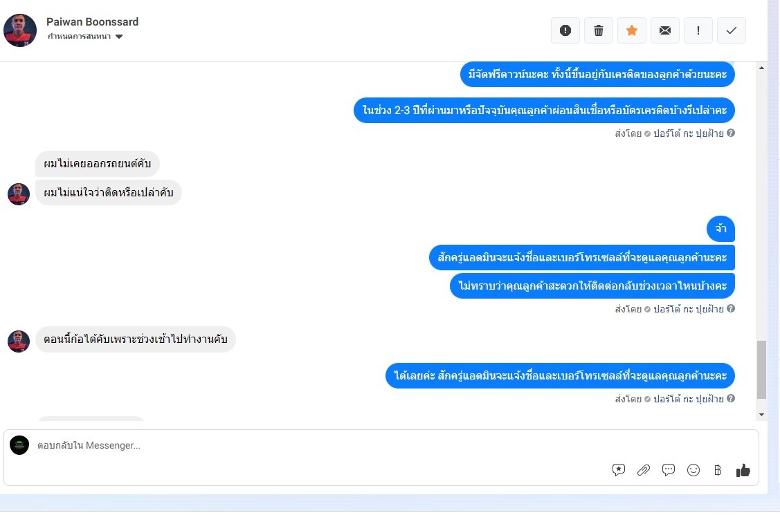Image resolution: width=780 pixels, height=515 pixels.
Task: Send a thumbs-up like
Action: [x=743, y=470]
